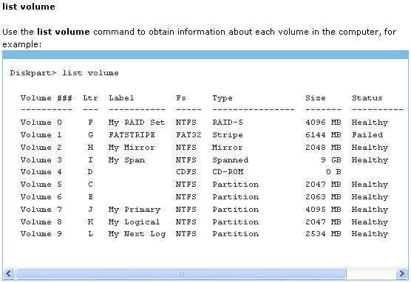Click the 'My RAID Set' label
Screen dimensions: 411x282
pos(137,123)
